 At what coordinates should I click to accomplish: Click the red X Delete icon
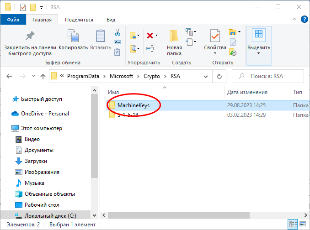click(150, 36)
